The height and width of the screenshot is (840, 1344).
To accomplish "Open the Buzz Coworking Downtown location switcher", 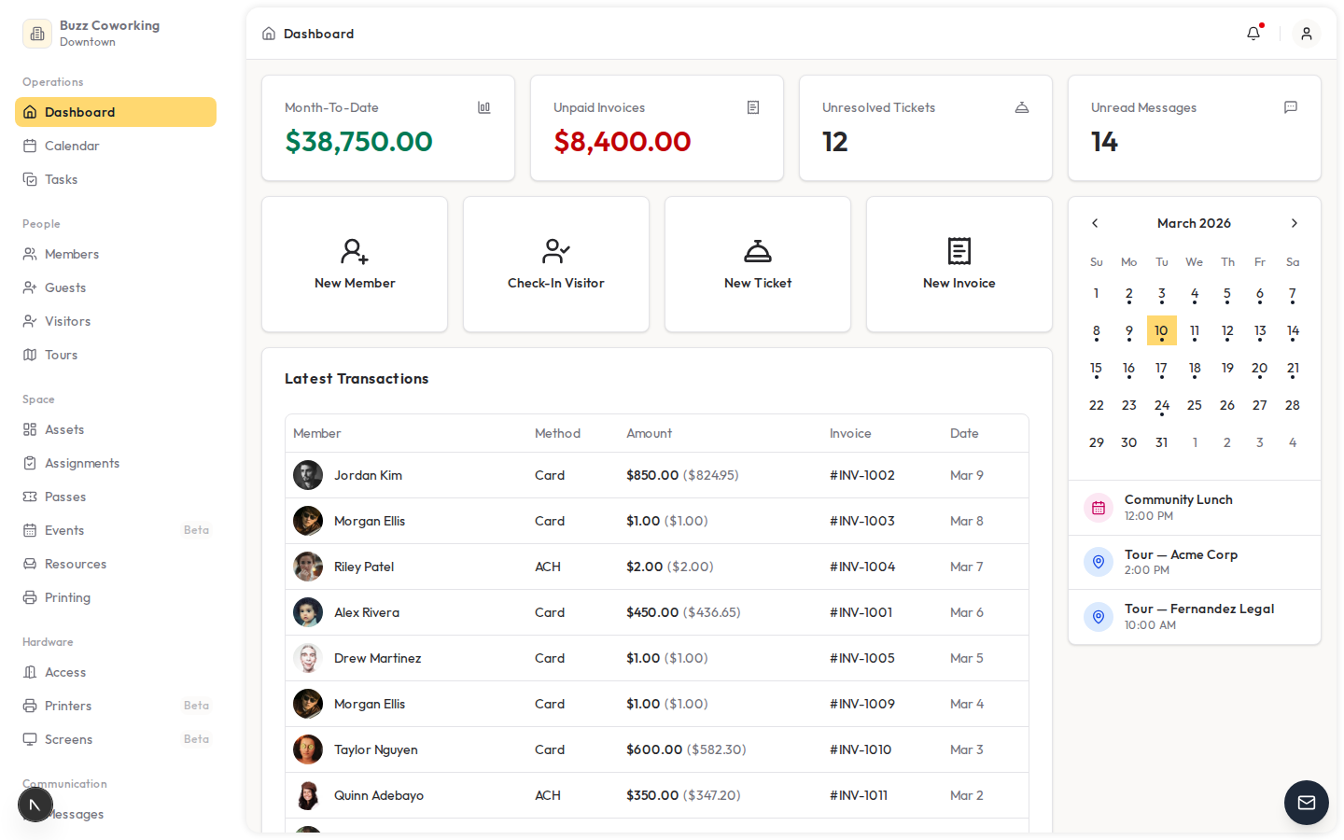I will [x=93, y=34].
